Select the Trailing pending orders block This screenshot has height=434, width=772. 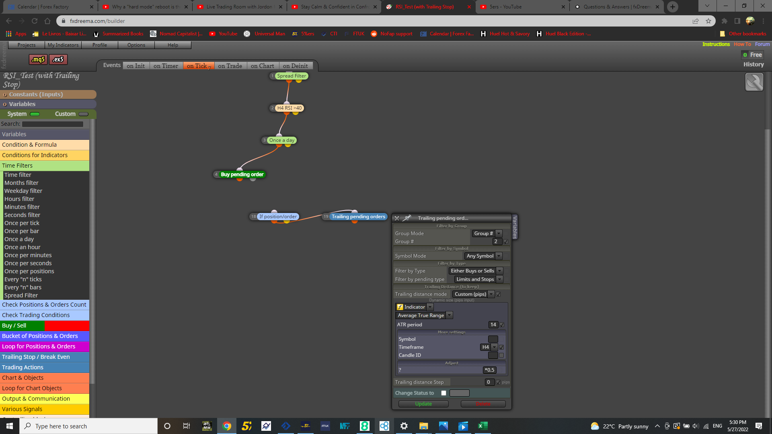tap(358, 217)
